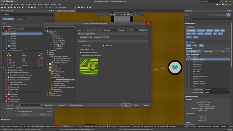
Task: Toggle visibility of Multi-Layer
Action: pos(6,94)
